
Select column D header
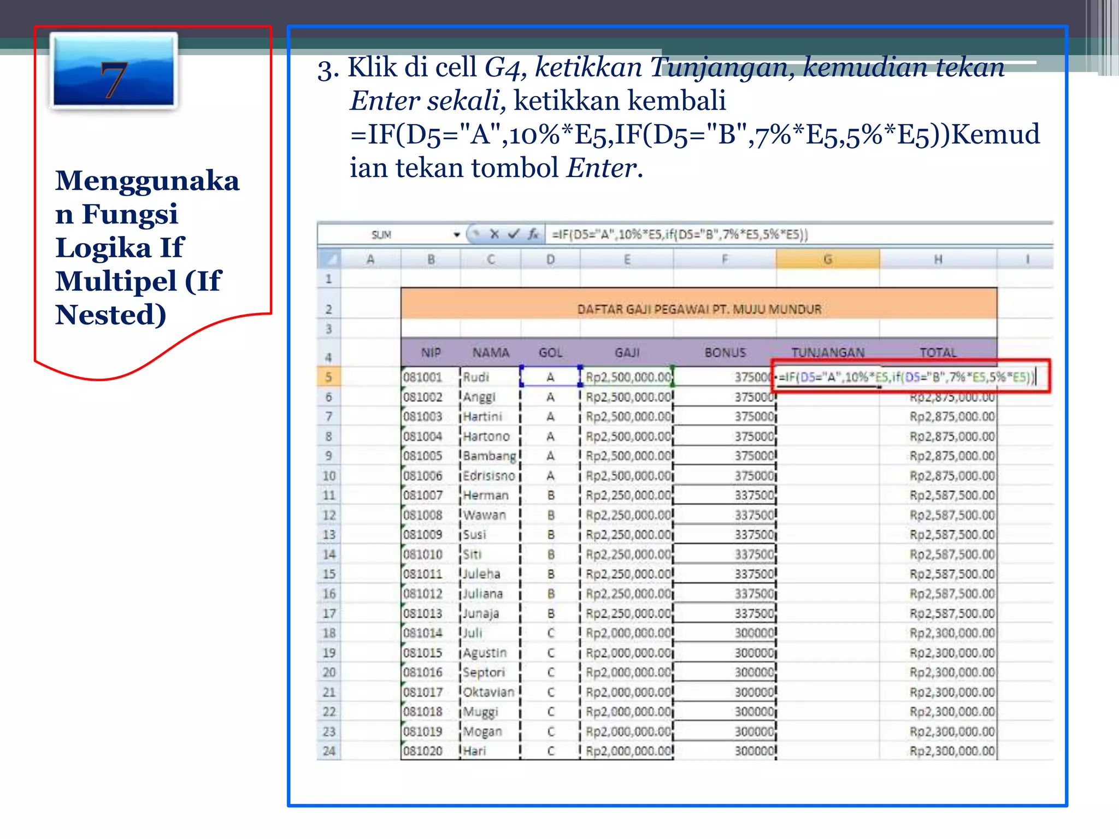[x=550, y=259]
